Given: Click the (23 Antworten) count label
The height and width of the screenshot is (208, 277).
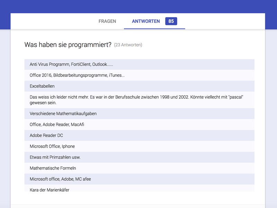Looking at the screenshot, I should point(128,45).
